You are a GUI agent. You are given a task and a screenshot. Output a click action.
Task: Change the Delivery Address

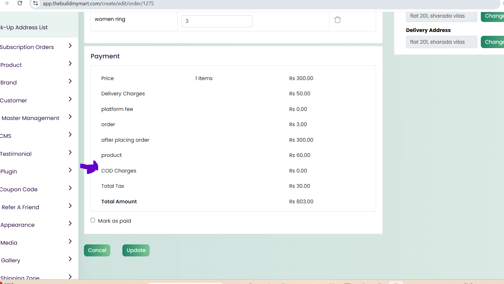(x=493, y=42)
